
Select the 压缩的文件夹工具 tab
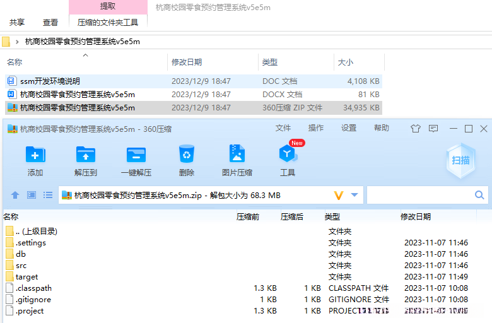[108, 22]
